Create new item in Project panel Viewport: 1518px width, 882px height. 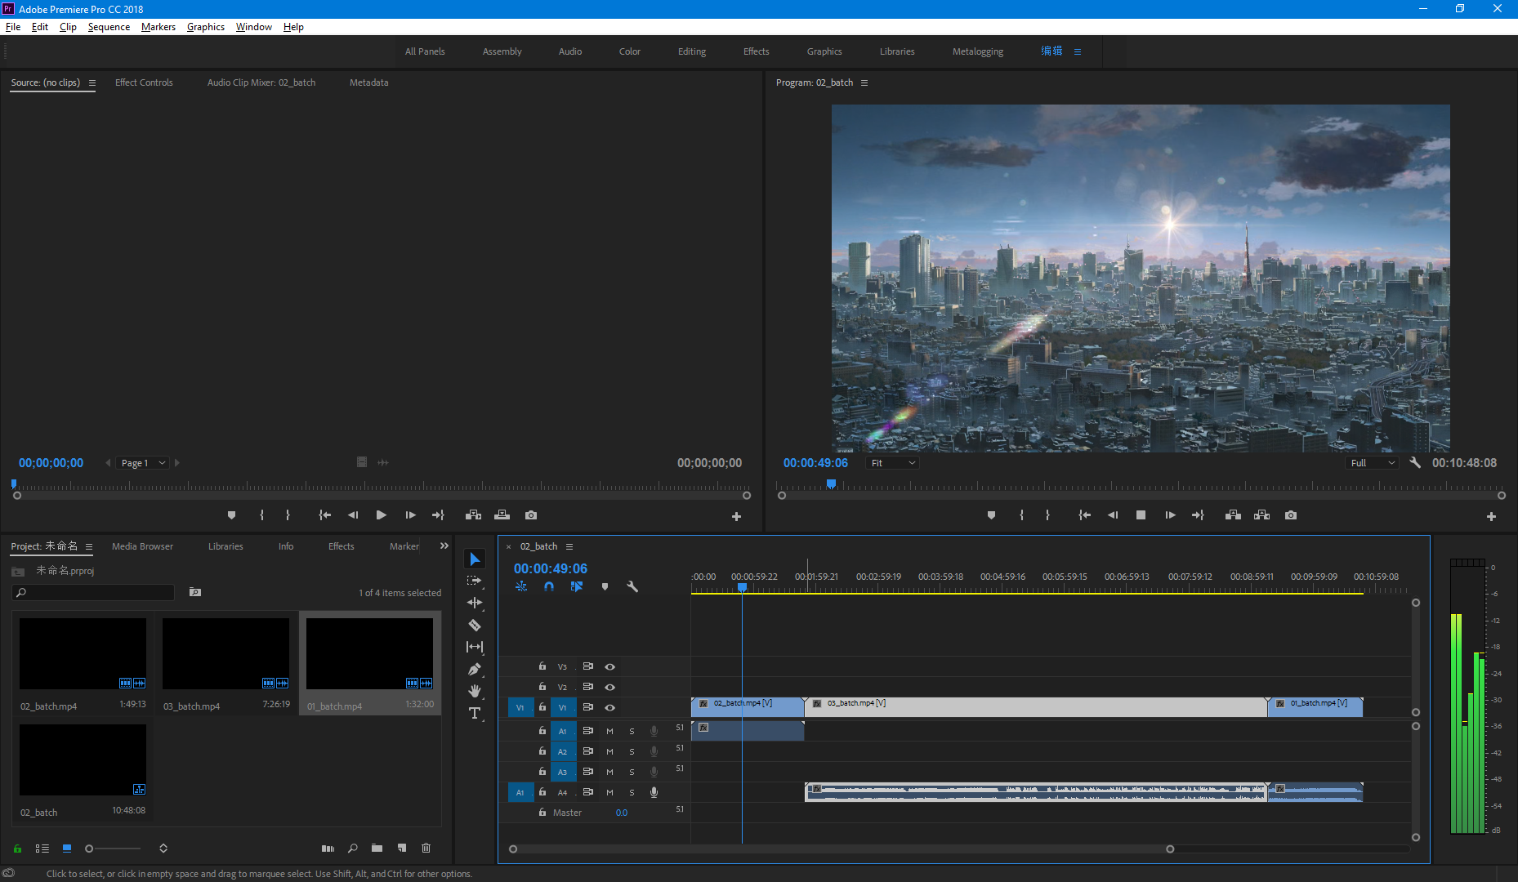coord(402,849)
